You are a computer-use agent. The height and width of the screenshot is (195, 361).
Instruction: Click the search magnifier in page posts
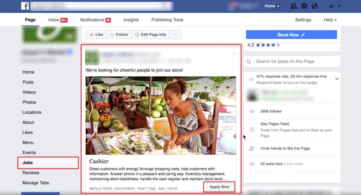coord(249,61)
